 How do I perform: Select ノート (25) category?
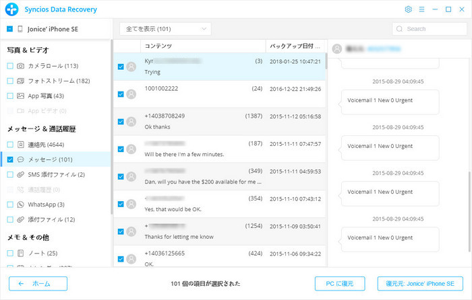click(x=55, y=253)
